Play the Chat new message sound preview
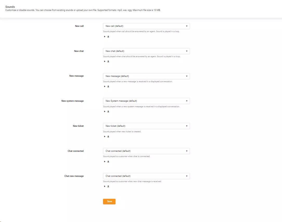 click(105, 186)
